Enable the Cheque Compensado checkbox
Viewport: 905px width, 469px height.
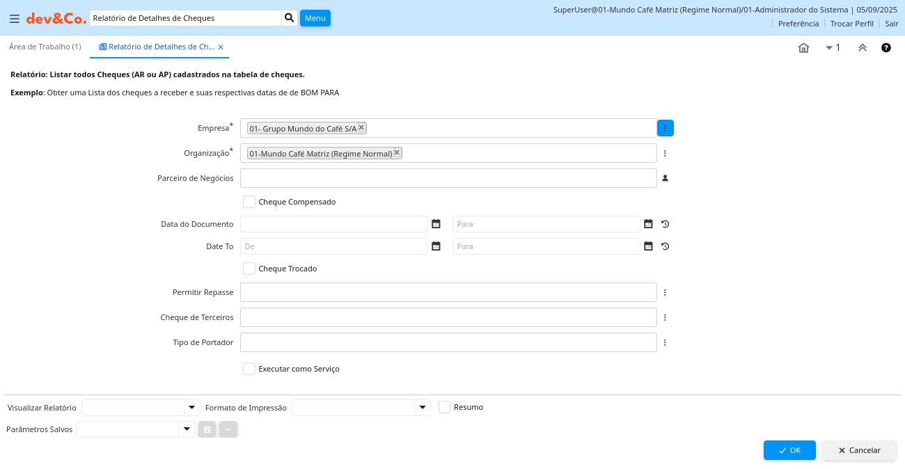point(249,202)
